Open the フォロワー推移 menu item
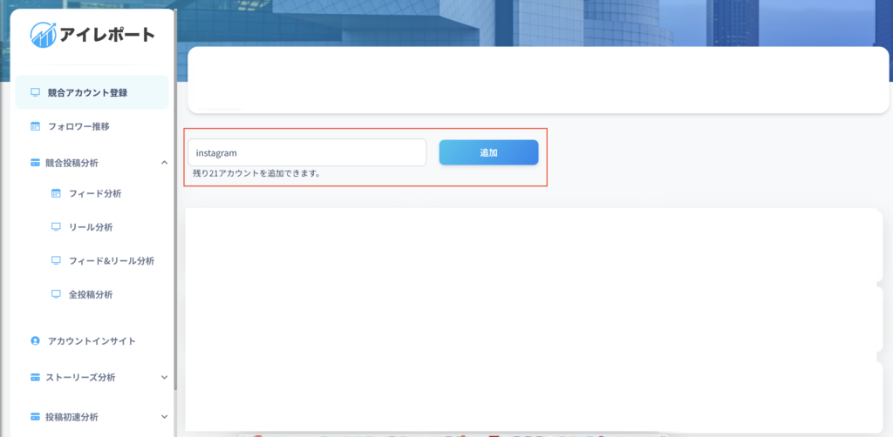Screen dimensions: 893x437 tap(78, 126)
